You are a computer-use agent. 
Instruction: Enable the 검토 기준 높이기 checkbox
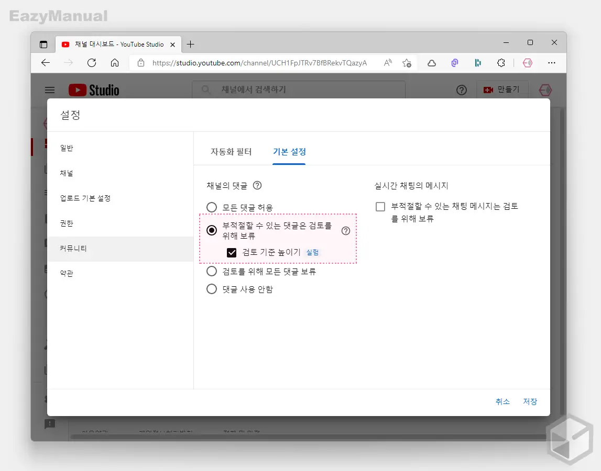231,252
